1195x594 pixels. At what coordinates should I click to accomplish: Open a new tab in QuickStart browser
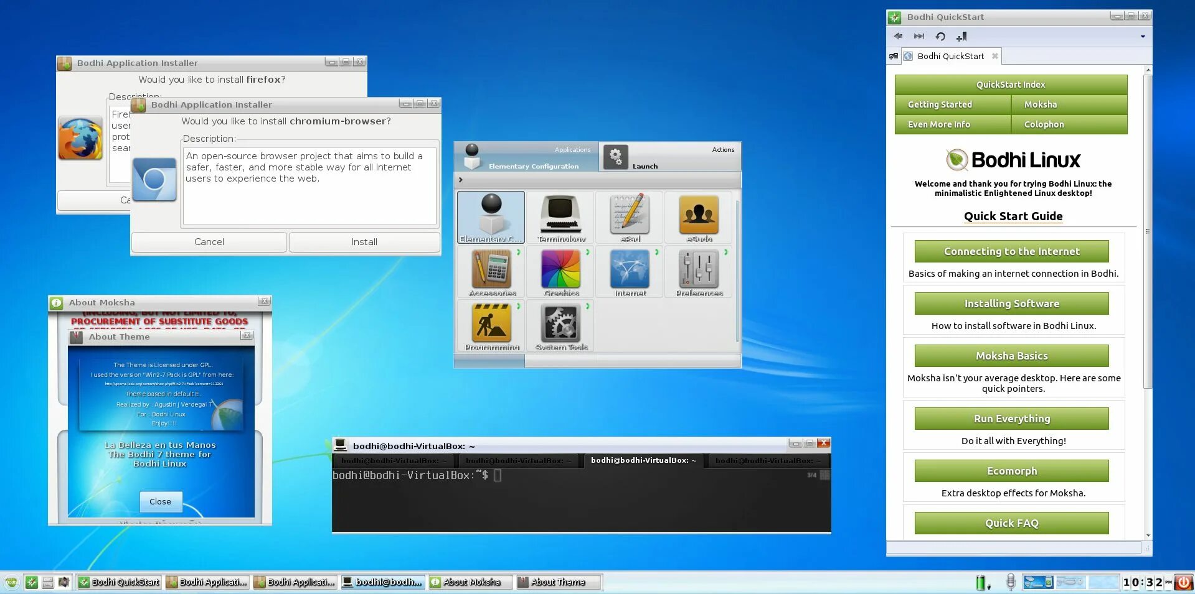pyautogui.click(x=894, y=56)
